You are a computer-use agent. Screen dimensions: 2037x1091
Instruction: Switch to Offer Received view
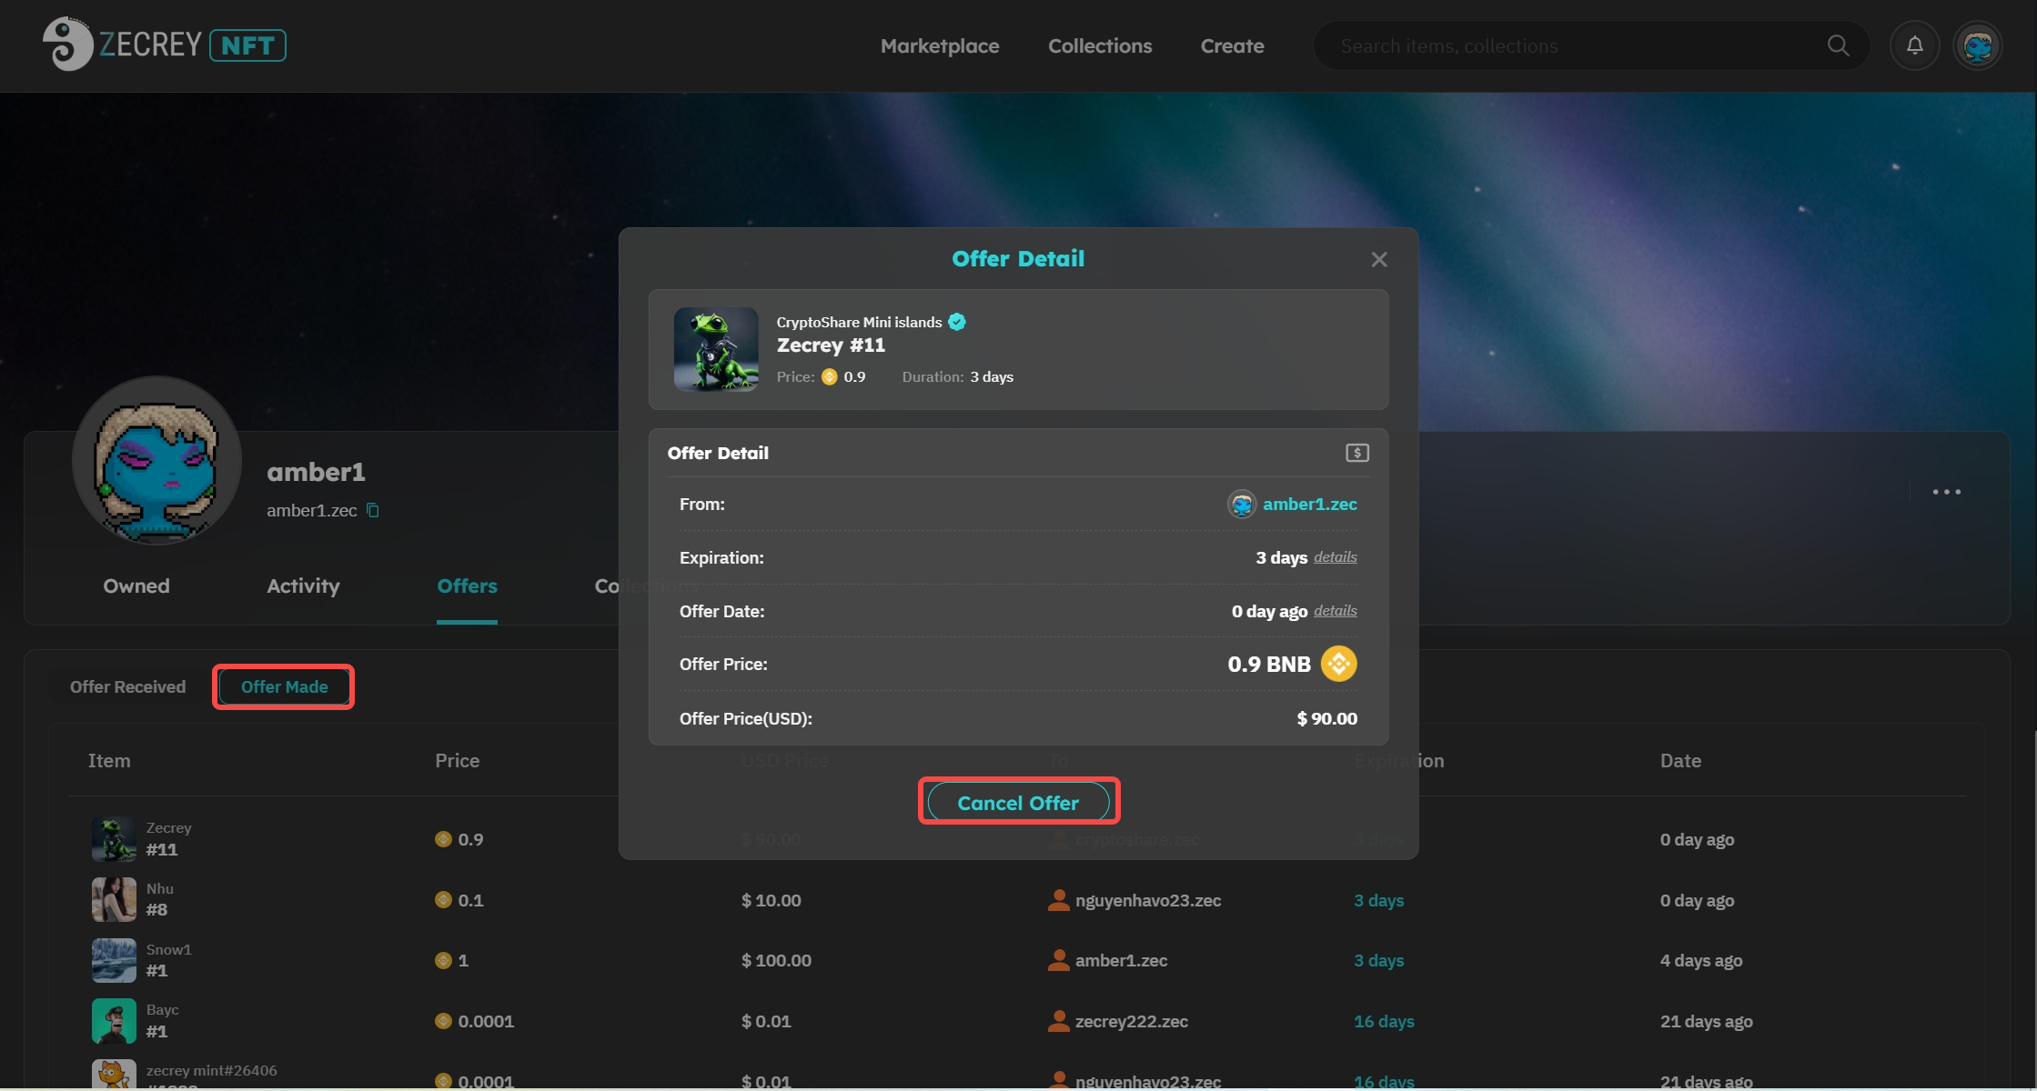pos(127,687)
